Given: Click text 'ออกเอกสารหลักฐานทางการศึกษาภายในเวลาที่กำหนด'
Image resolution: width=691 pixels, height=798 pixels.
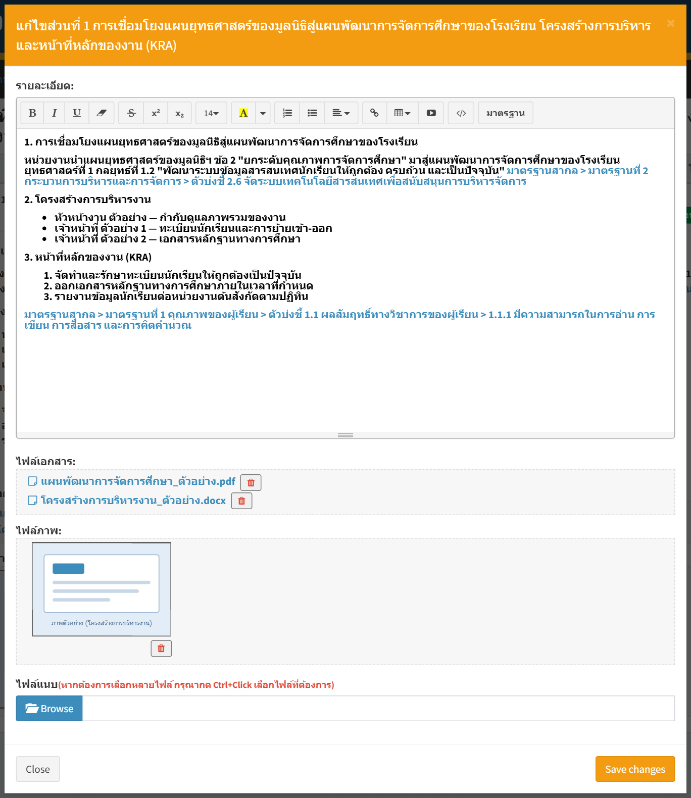Looking at the screenshot, I should click(x=184, y=286).
